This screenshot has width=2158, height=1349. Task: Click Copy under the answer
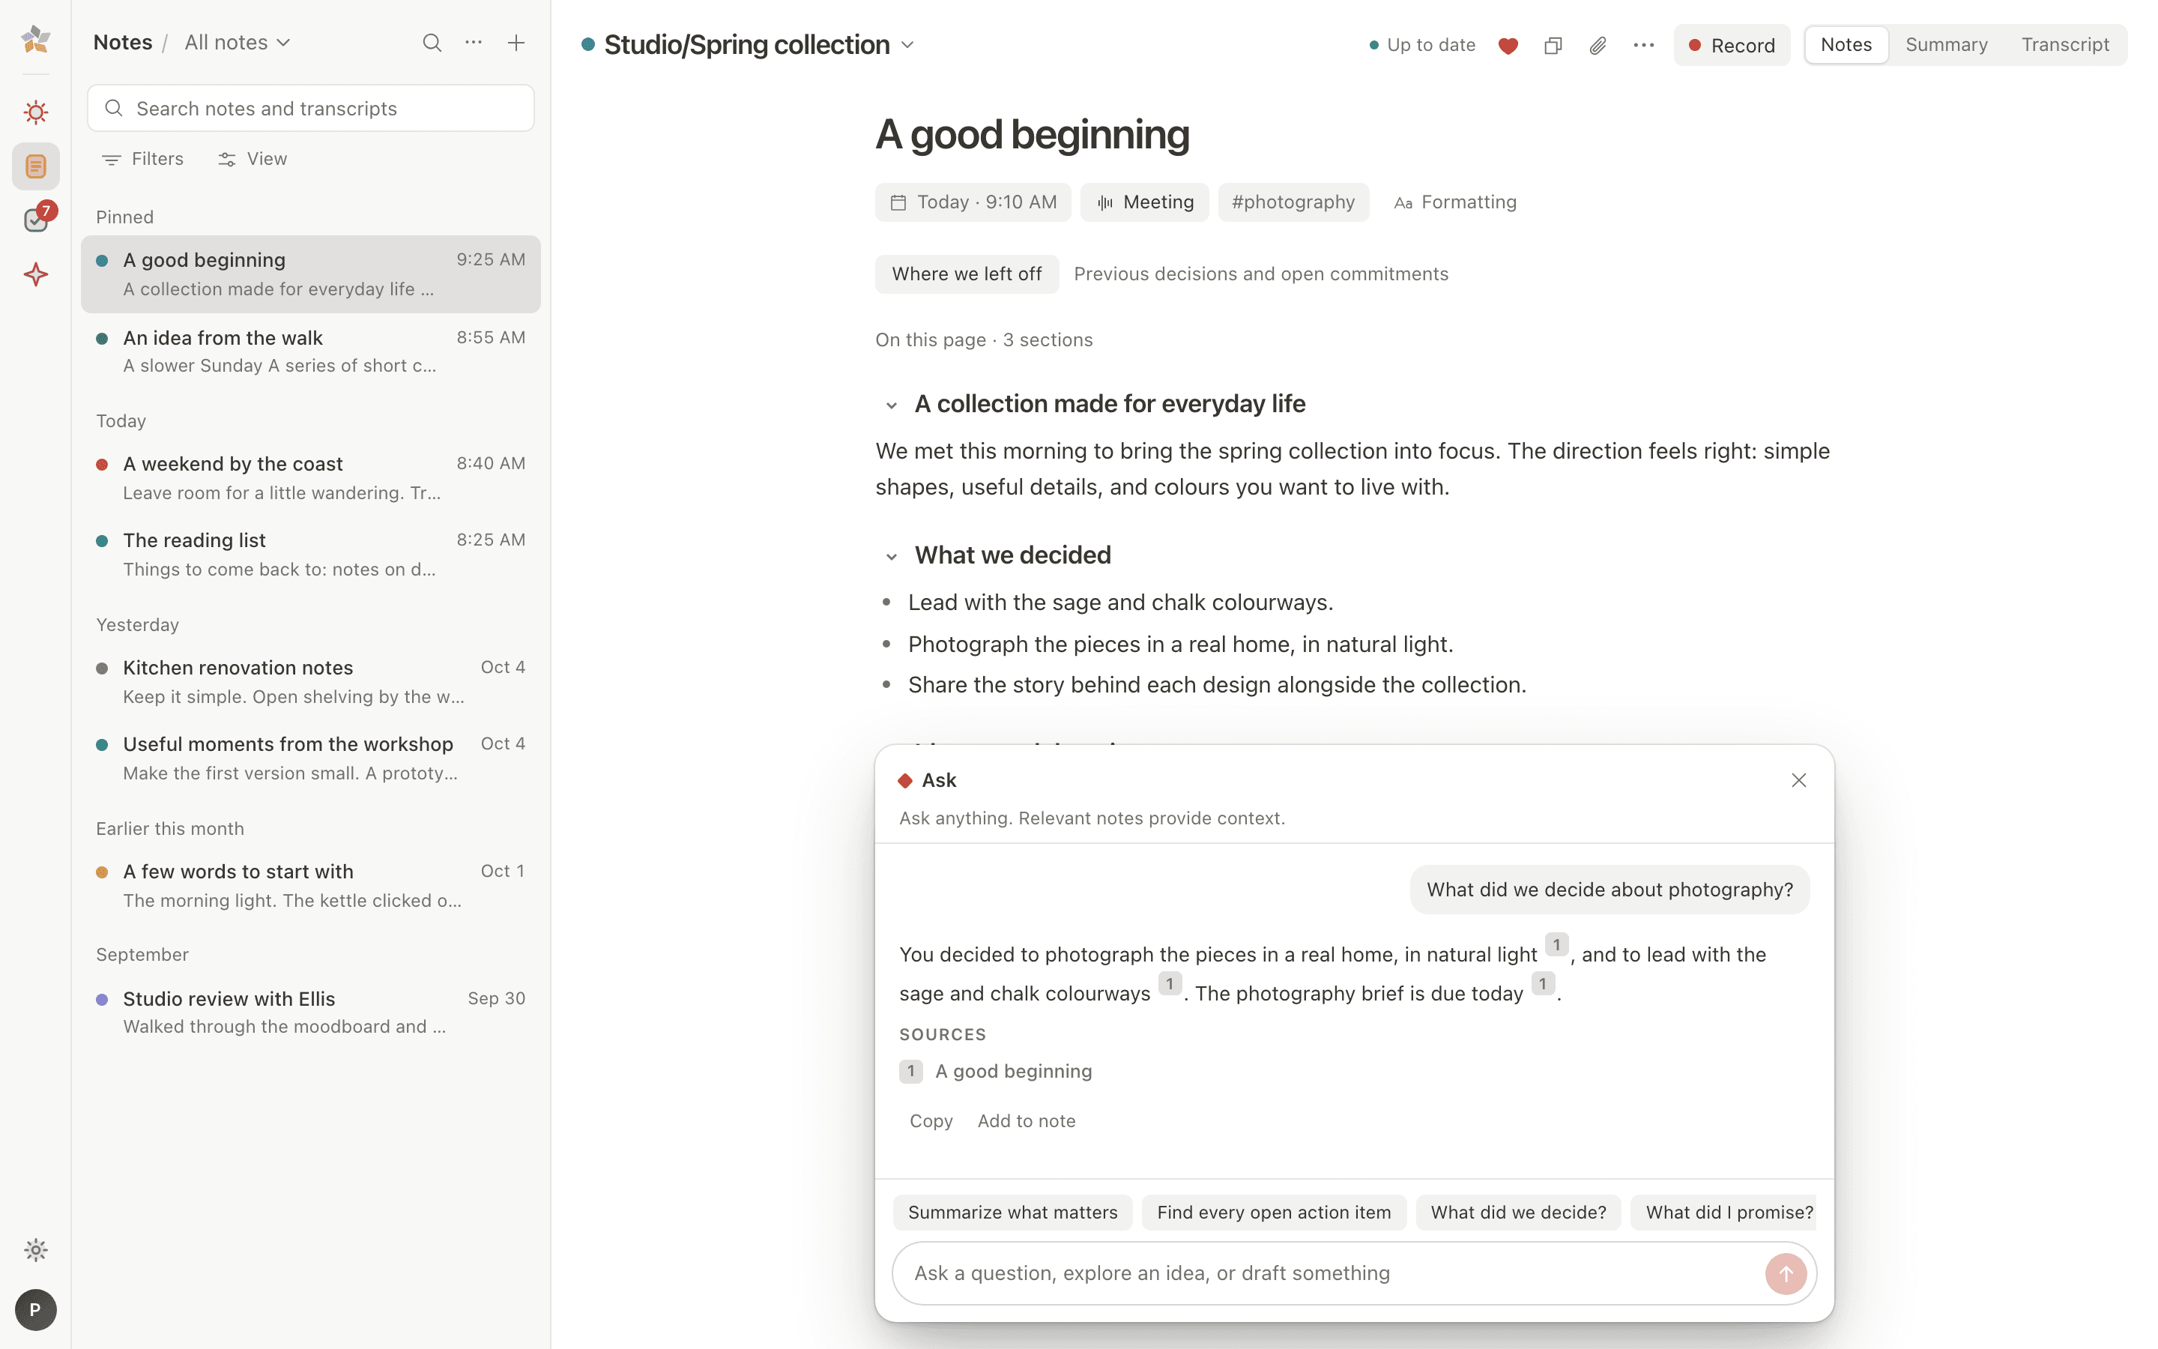point(931,1121)
